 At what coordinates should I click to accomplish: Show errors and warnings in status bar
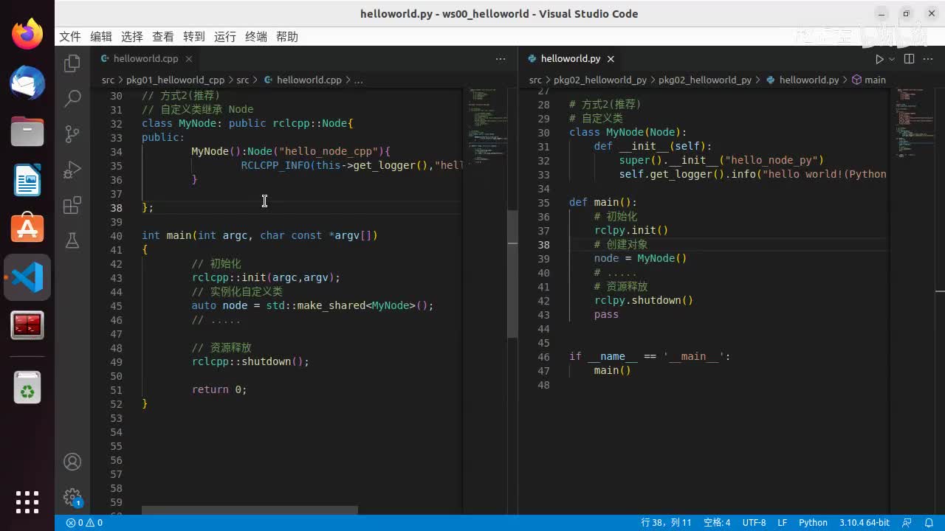[84, 523]
